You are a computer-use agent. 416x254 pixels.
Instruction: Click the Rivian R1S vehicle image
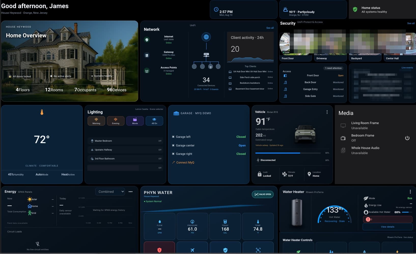(305, 134)
